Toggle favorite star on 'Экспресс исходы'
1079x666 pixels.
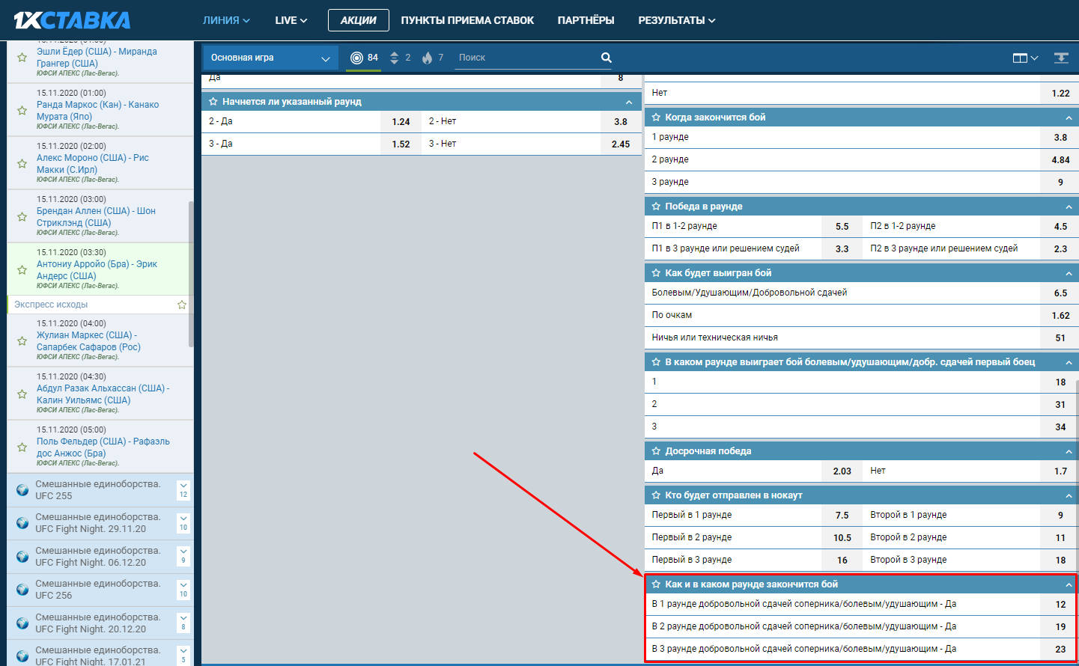[181, 305]
